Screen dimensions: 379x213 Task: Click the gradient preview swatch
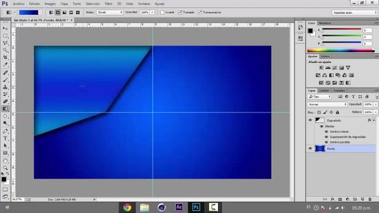tap(29, 12)
